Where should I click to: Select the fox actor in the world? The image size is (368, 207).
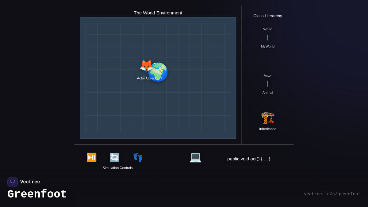tap(146, 65)
